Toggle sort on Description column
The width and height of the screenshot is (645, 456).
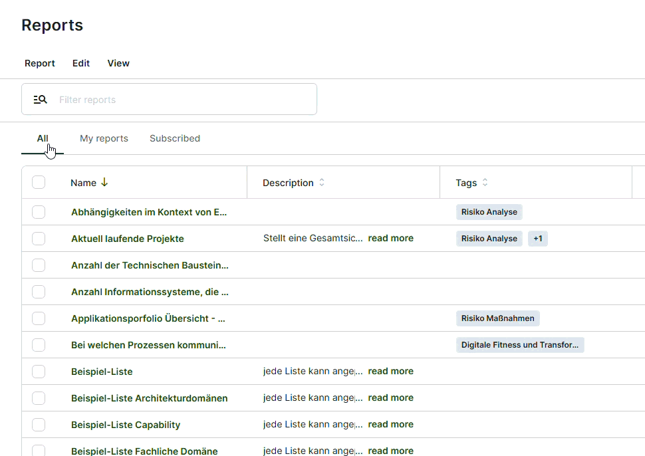point(322,183)
